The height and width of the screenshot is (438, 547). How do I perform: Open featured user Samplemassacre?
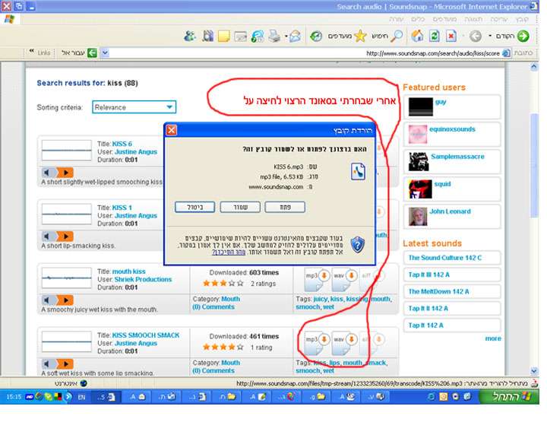(457, 157)
